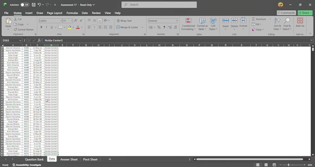Image resolution: width=315 pixels, height=167 pixels.
Task: Open the File menu
Action: pyautogui.click(x=6, y=13)
